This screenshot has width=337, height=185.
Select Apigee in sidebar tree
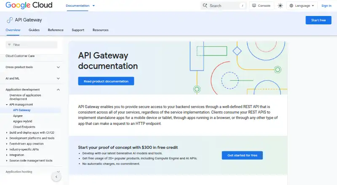(x=18, y=116)
